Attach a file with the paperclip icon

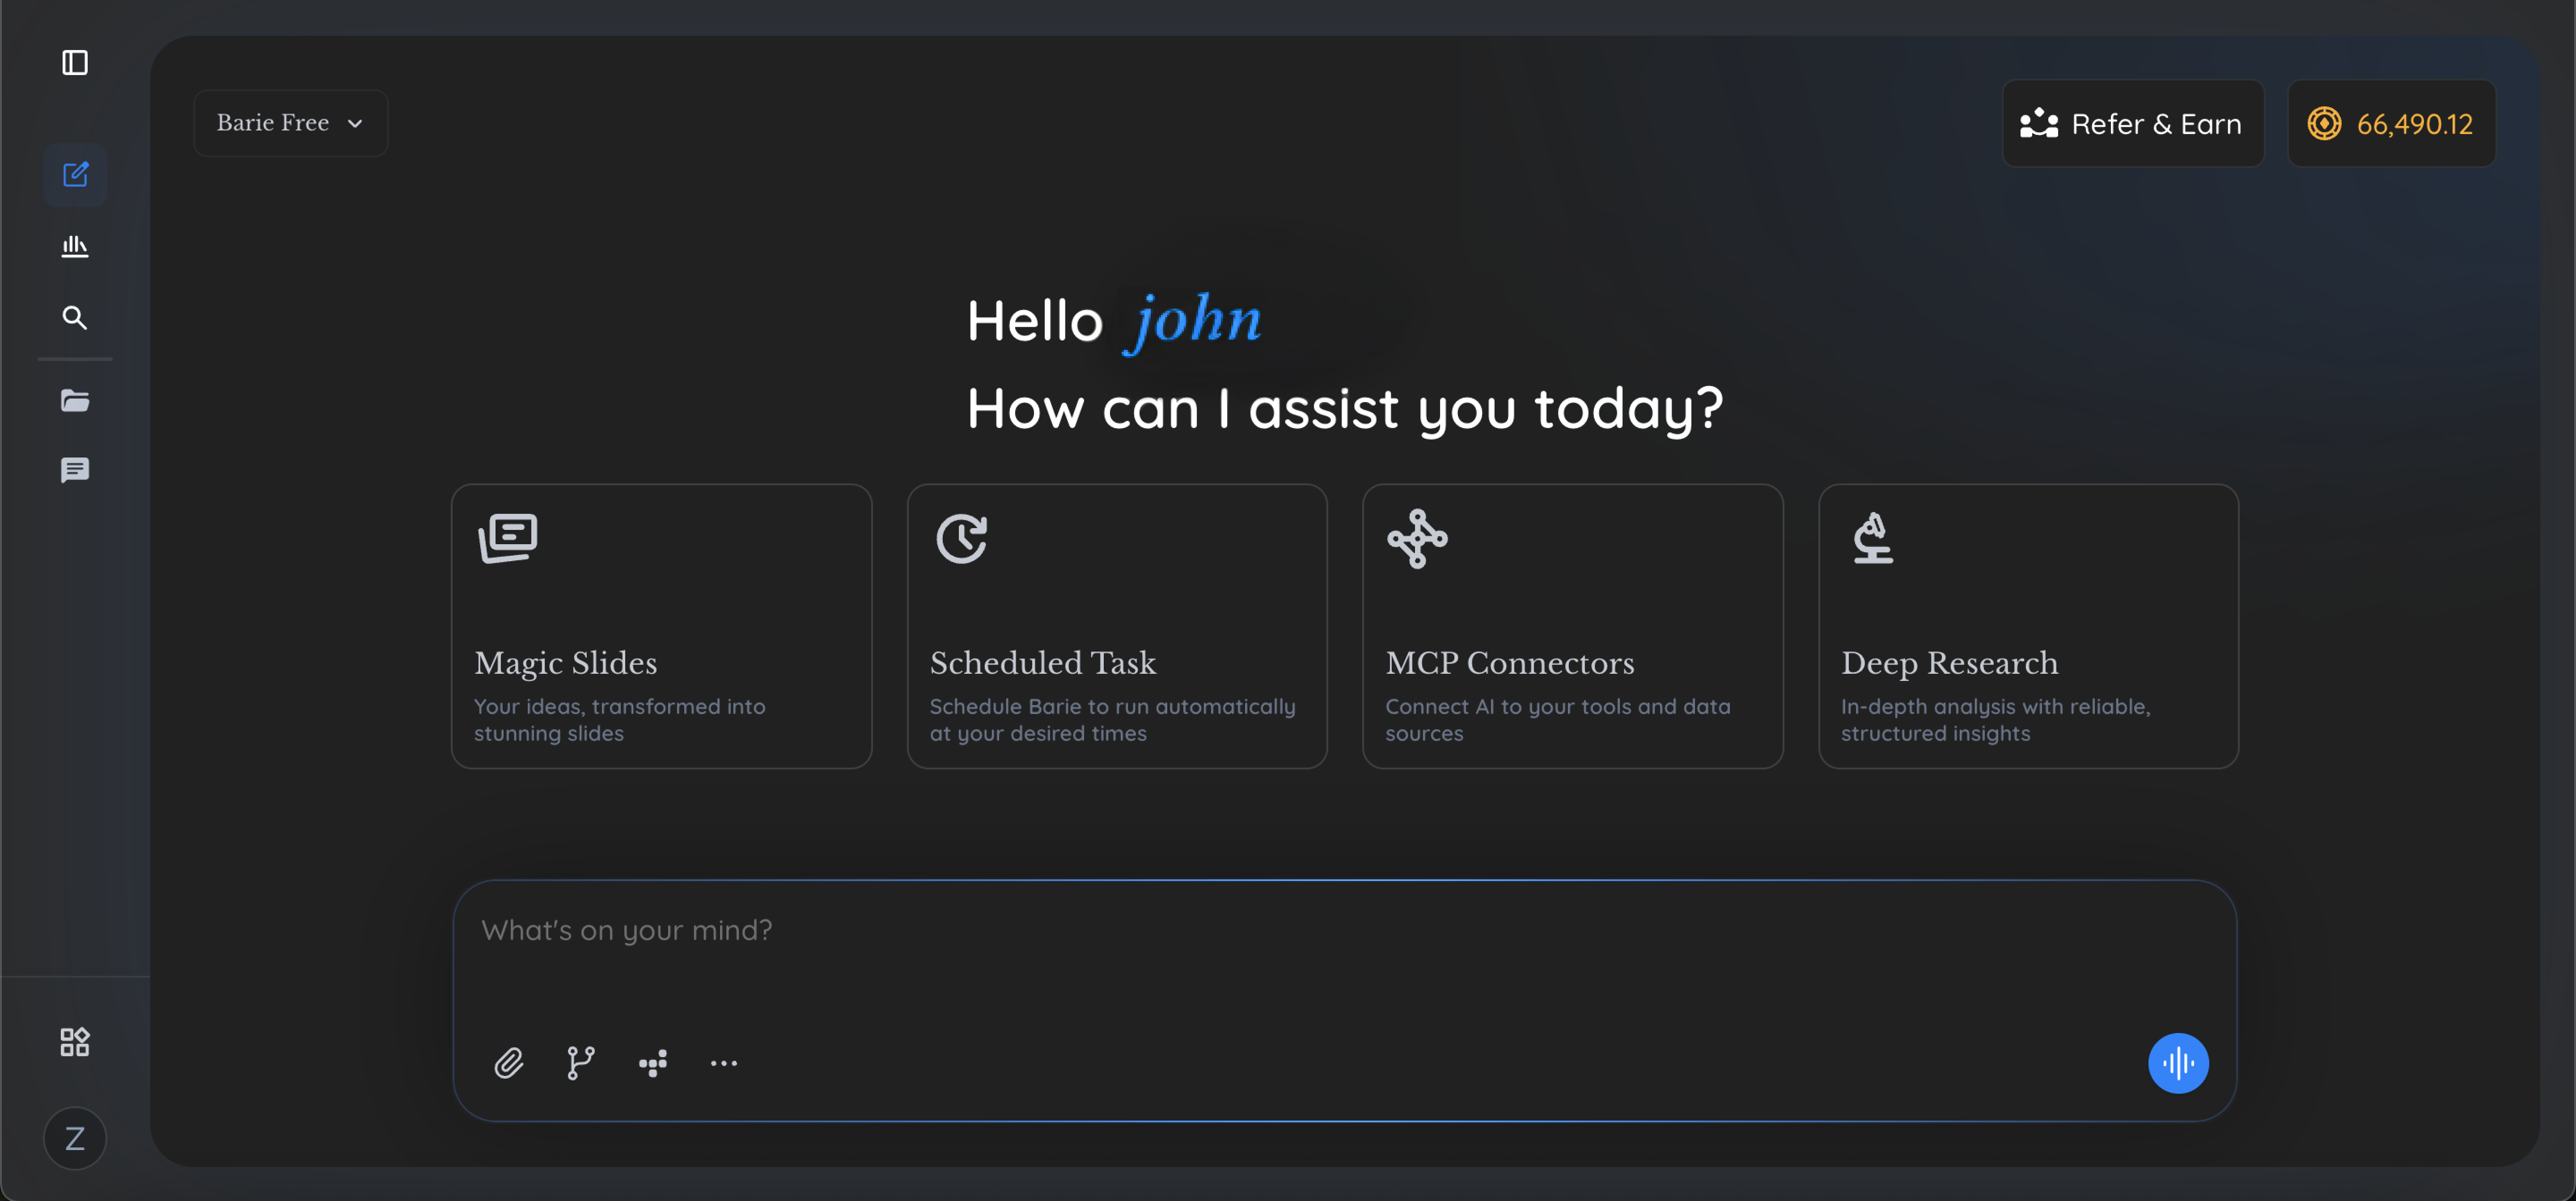(x=509, y=1063)
